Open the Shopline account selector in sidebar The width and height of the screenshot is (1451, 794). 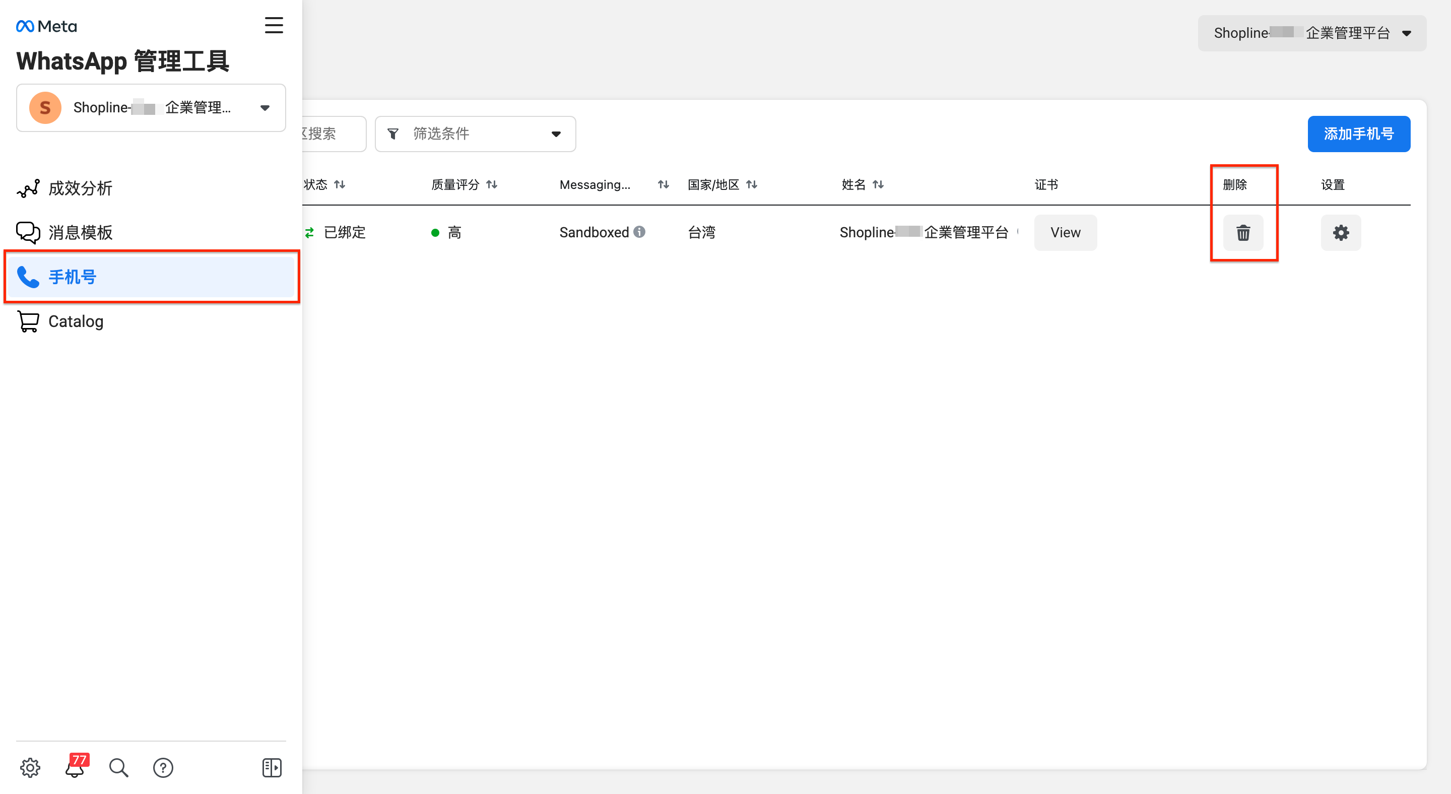click(151, 107)
